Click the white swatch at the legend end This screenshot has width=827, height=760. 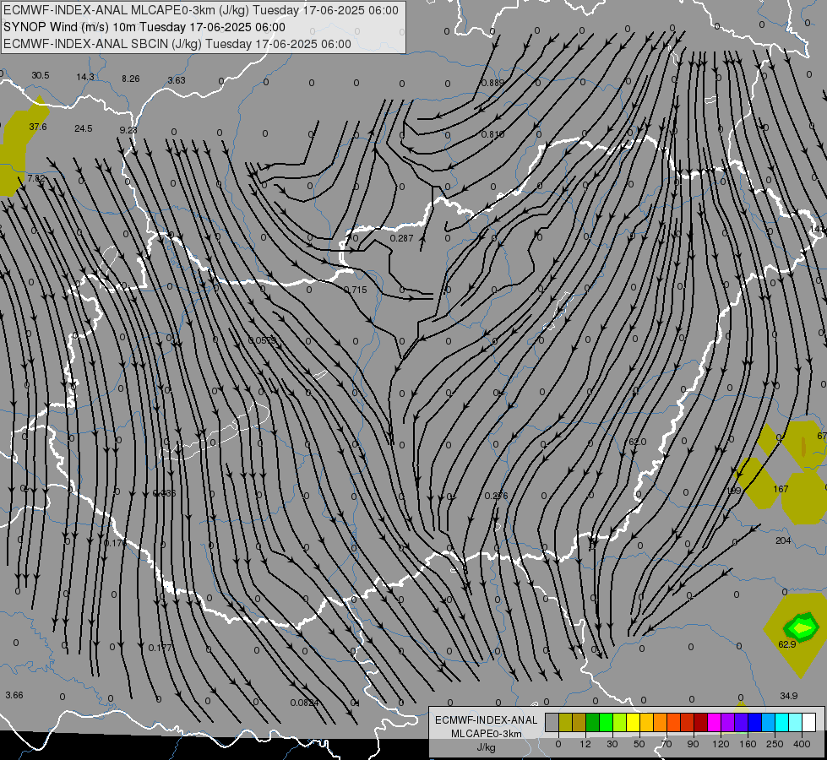808,722
